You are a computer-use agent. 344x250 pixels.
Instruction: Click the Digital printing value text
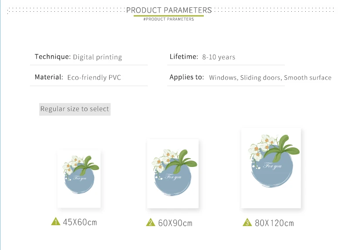98,57
